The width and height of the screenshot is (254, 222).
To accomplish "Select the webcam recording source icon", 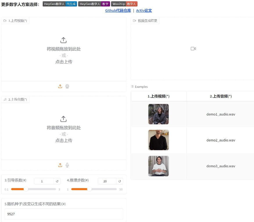I will (x=67, y=86).
